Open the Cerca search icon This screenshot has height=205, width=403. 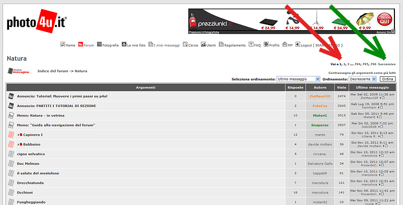pos(185,45)
